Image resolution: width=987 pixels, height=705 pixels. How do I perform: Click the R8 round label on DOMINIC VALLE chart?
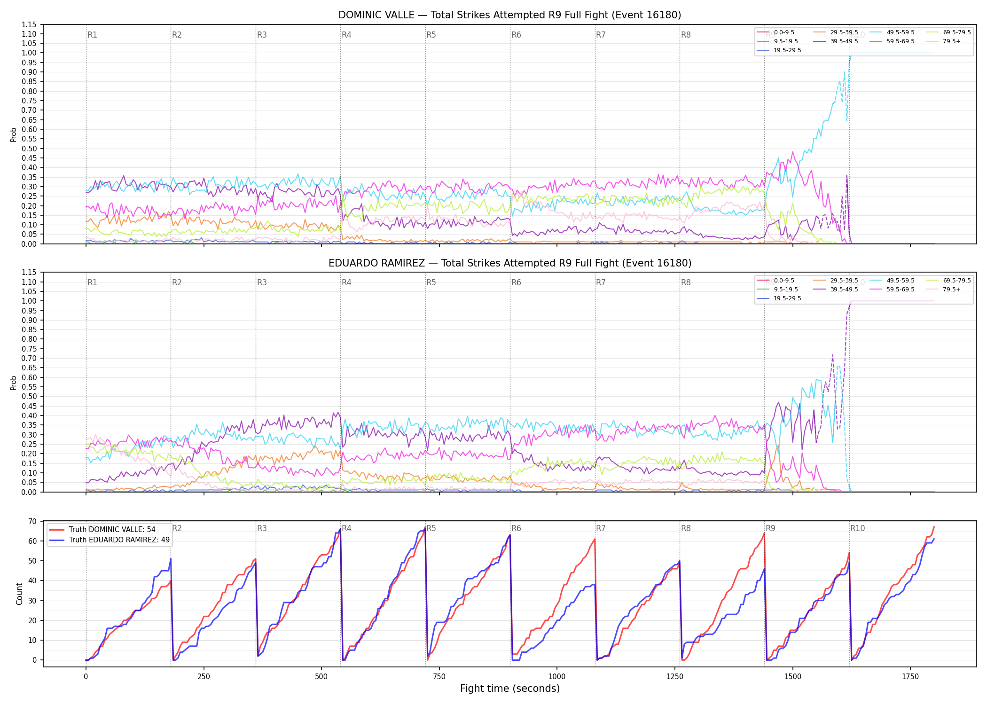pyautogui.click(x=686, y=35)
